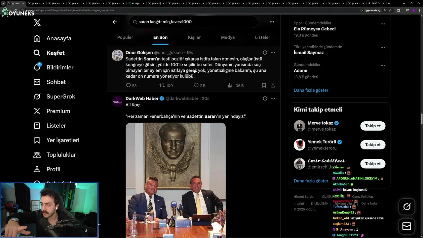Open the Ali Koç and Saran photo

[175, 180]
